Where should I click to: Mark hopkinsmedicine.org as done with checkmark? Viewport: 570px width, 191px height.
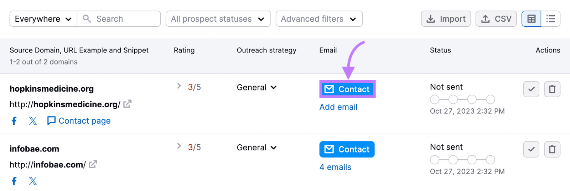pyautogui.click(x=531, y=89)
